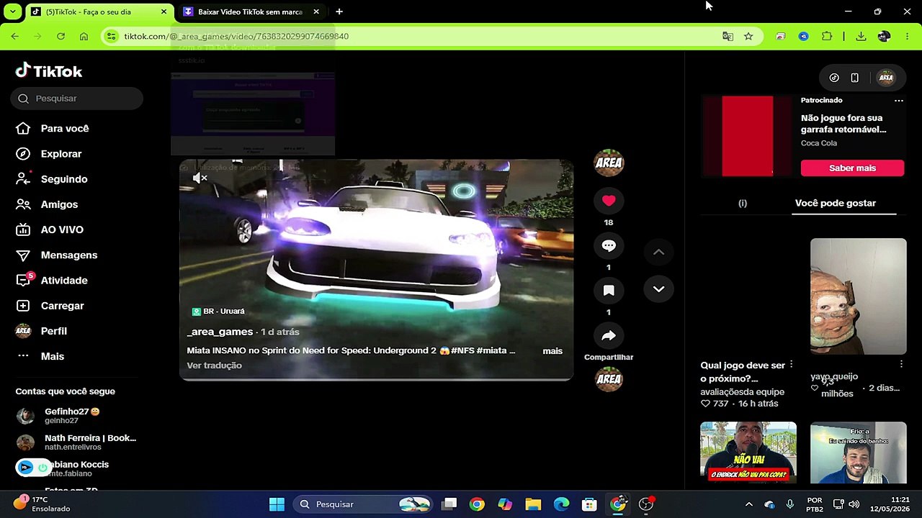Open the browser downloads icon
The height and width of the screenshot is (518, 922).
861,36
